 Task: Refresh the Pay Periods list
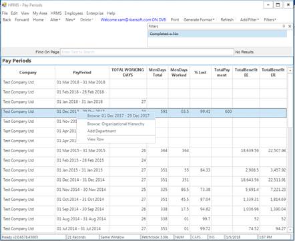(x=227, y=19)
